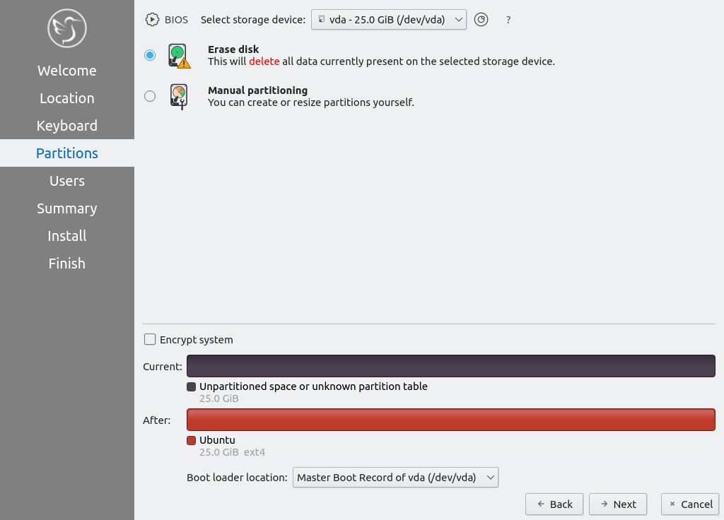Click the Manual partitioning disk icon

pos(179,96)
